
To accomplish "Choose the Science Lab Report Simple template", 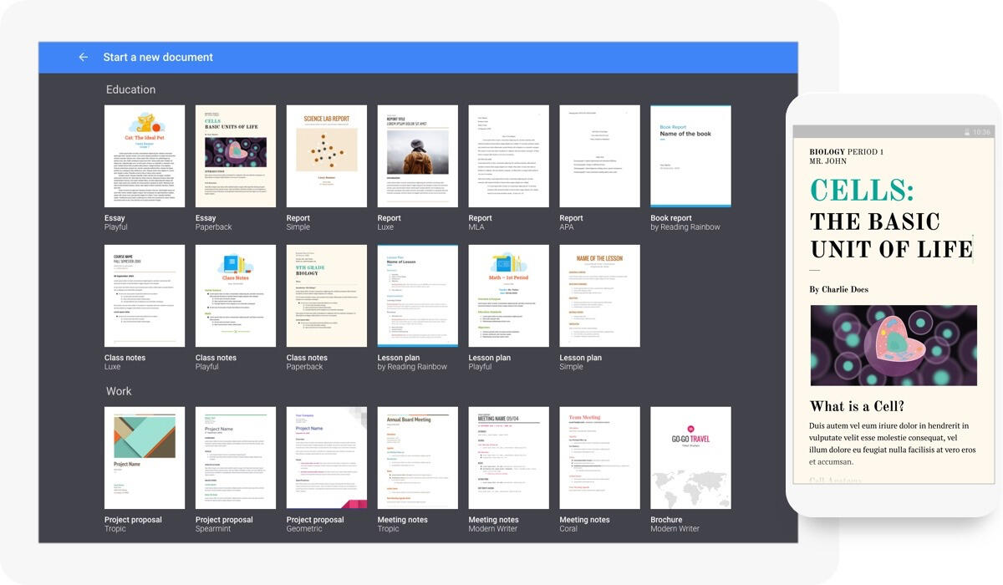I will (327, 156).
